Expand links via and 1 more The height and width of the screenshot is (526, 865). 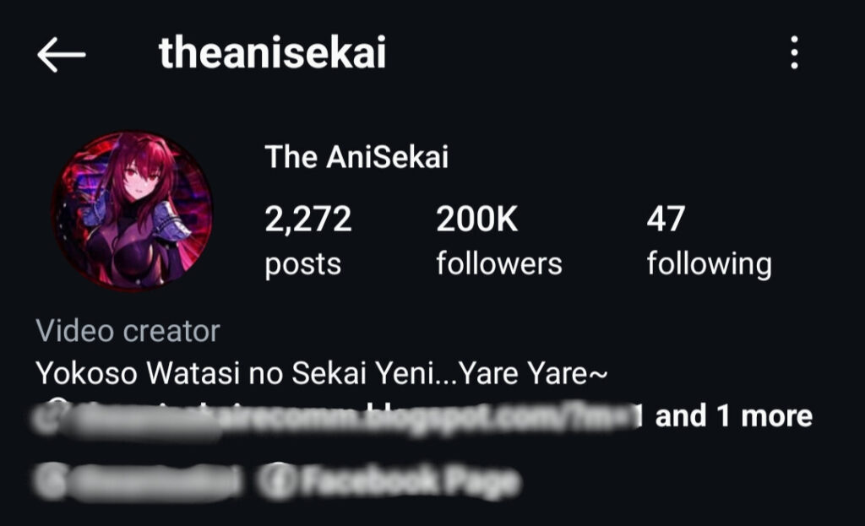click(x=734, y=415)
